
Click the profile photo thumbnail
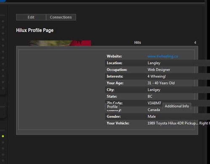pos(60,43)
